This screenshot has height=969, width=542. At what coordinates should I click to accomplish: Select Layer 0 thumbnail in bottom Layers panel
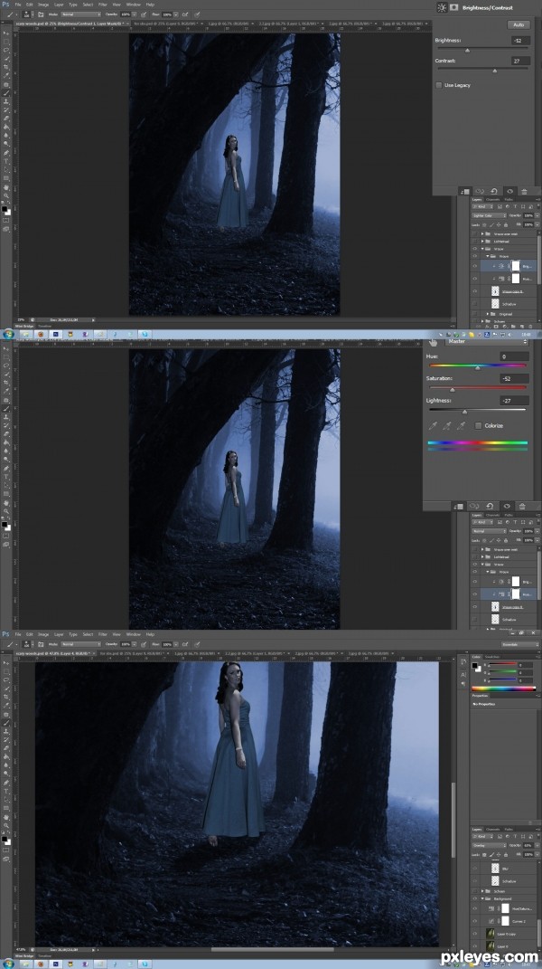tap(492, 946)
